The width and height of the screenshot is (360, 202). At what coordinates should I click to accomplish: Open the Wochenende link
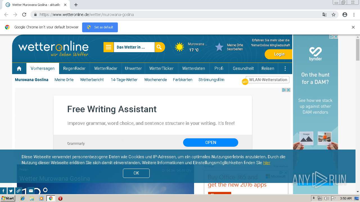tap(156, 80)
